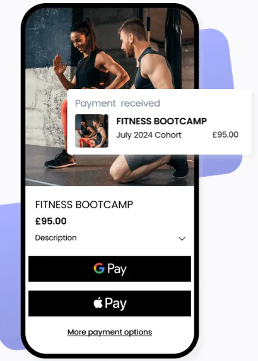Click the Pay text on Google button
This screenshot has height=361, width=258.
click(117, 269)
